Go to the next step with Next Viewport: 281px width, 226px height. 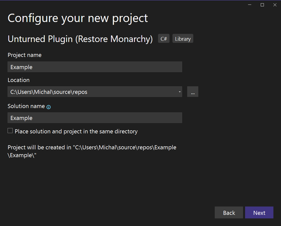click(x=259, y=213)
